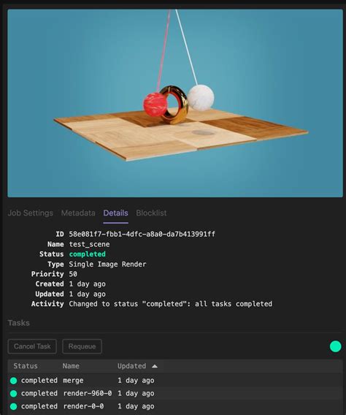
Task: Click the large green status indicator circle
Action: point(336,346)
